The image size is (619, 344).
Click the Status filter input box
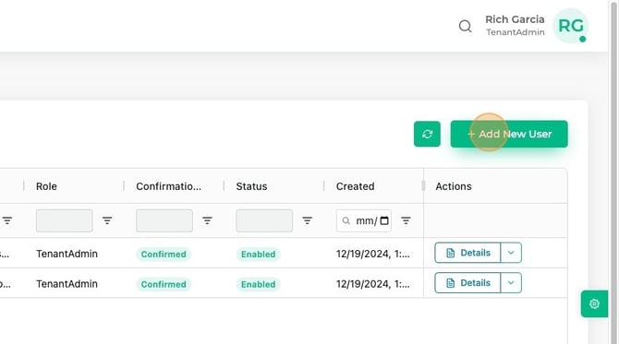[x=264, y=220]
